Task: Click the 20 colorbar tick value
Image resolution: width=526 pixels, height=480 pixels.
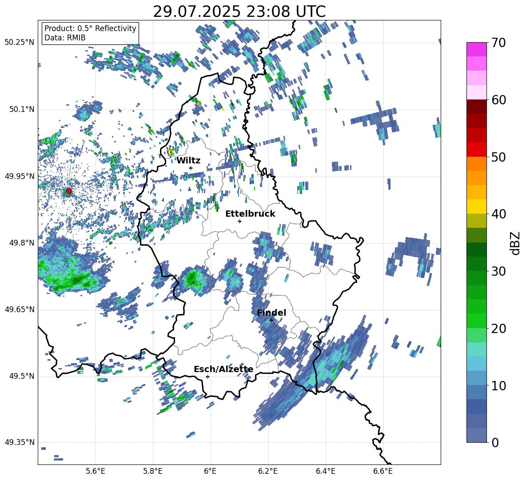Action: (499, 329)
